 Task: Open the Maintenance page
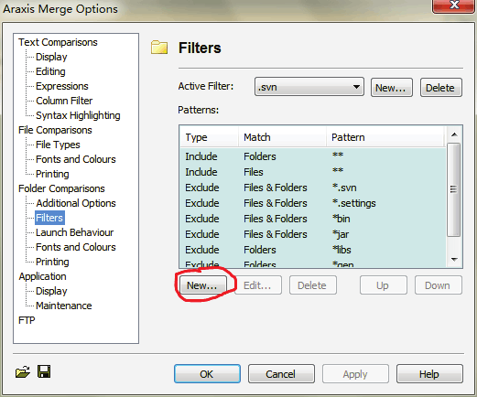(64, 306)
